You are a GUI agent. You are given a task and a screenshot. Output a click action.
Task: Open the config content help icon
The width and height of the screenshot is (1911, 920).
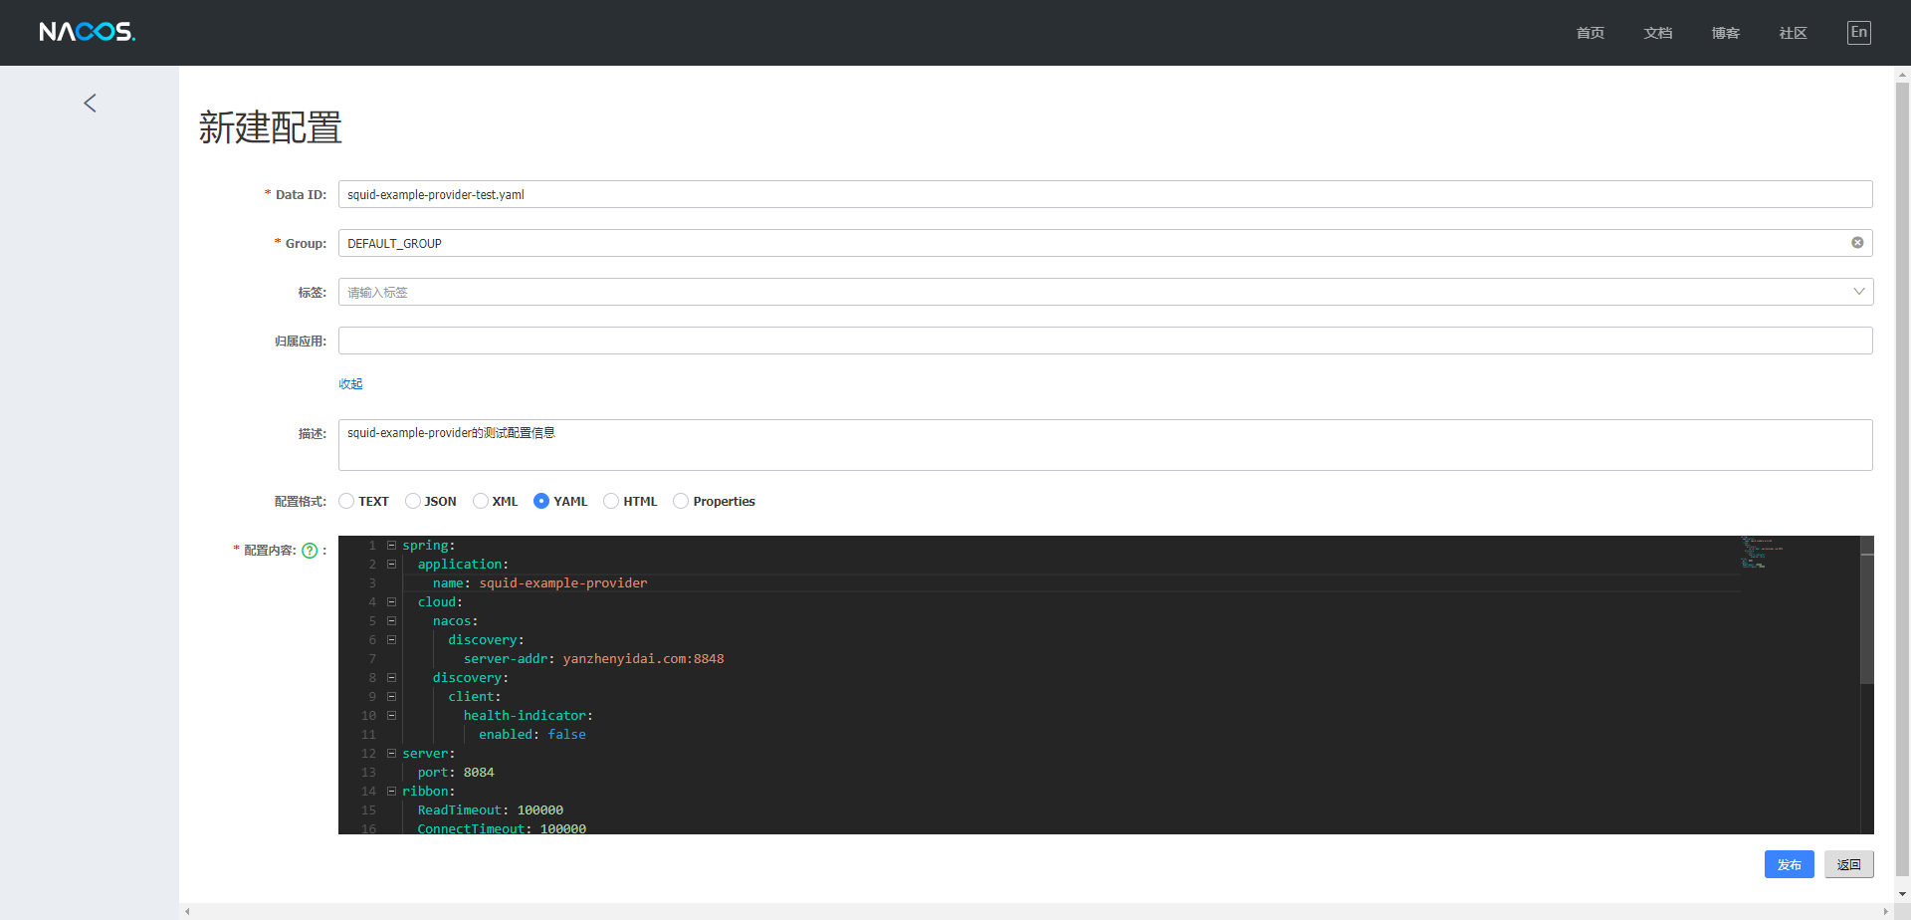tap(310, 551)
